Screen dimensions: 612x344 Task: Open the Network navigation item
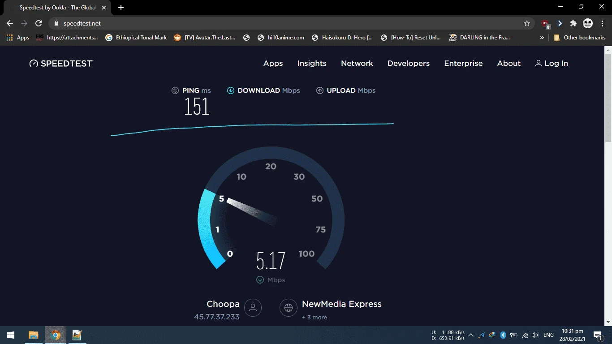tap(357, 64)
